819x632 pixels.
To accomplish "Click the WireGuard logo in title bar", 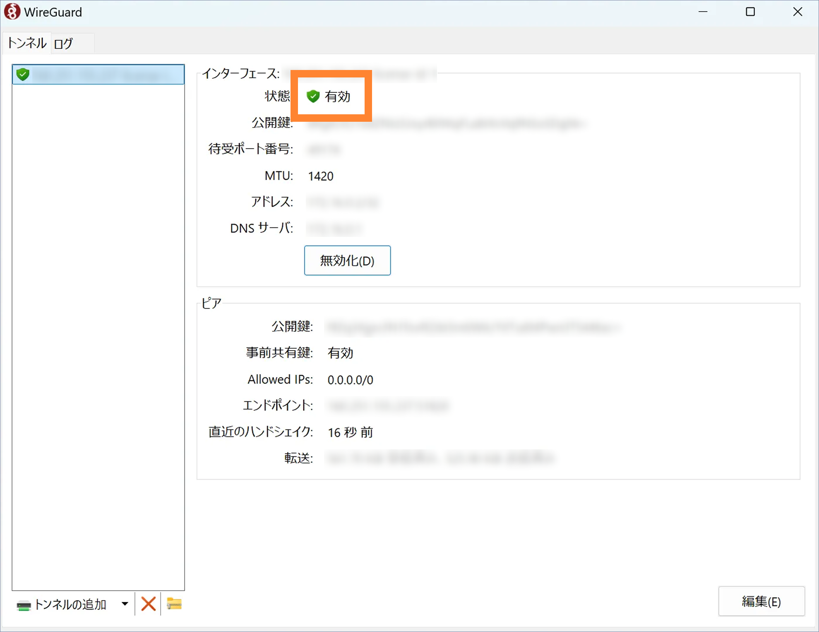I will point(12,12).
